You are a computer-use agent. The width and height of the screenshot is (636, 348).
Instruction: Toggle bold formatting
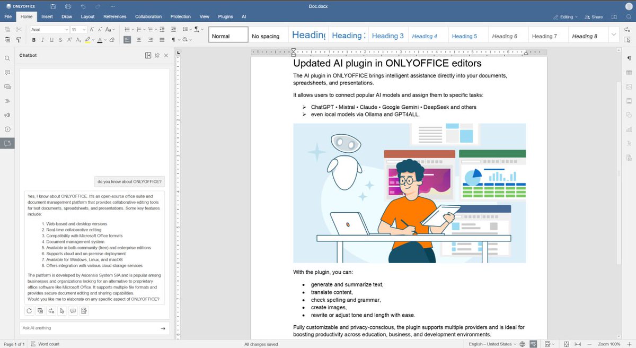(34, 40)
